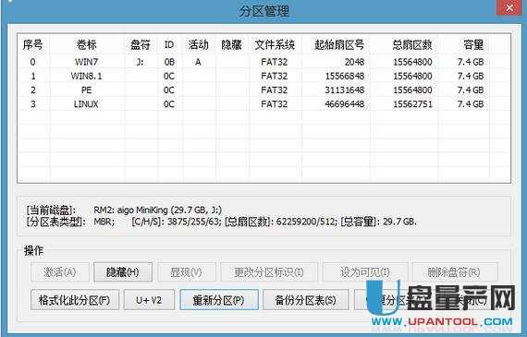Format this partition with 格式化此分区(F)

coord(75,300)
